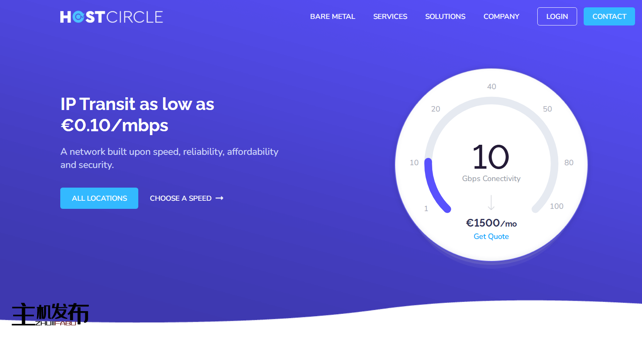The height and width of the screenshot is (337, 642).
Task: Set the speed dial to 20 Gbps
Action: [x=435, y=109]
